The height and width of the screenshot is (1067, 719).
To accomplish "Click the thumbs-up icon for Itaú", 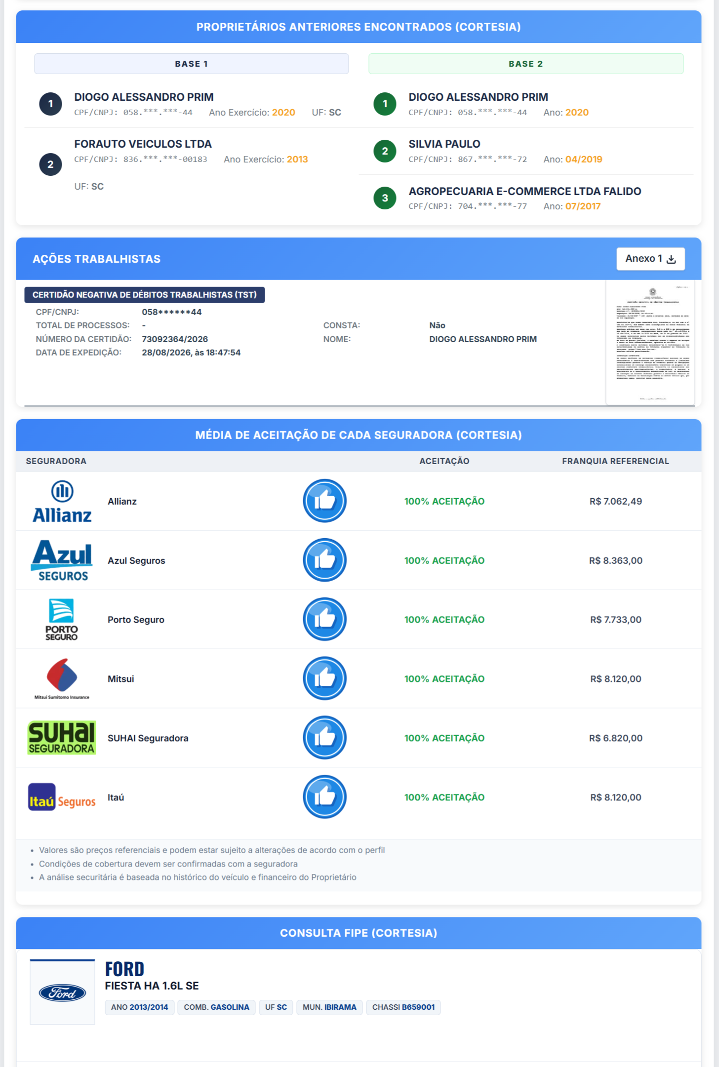I will click(x=324, y=797).
